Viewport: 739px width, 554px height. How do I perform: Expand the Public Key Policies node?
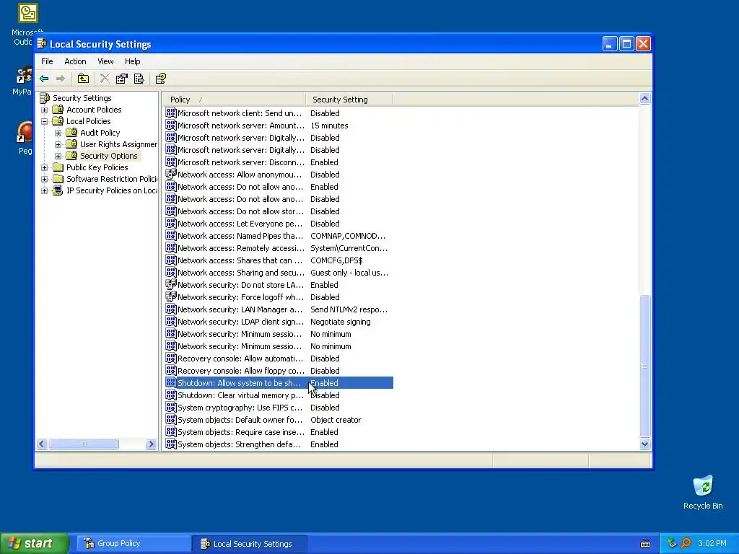[x=44, y=167]
